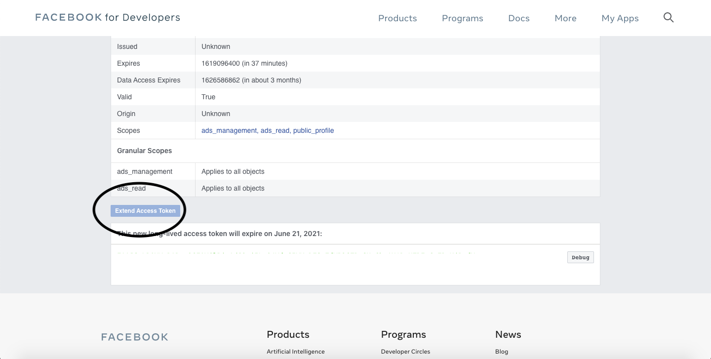
Task: Click the search magnifier icon
Action: (x=669, y=18)
